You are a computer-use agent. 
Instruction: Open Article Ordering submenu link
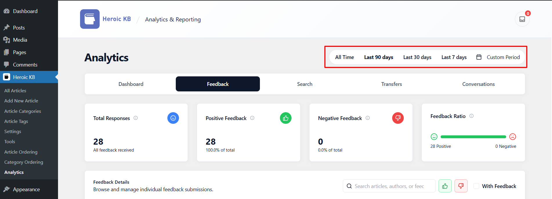pos(21,152)
